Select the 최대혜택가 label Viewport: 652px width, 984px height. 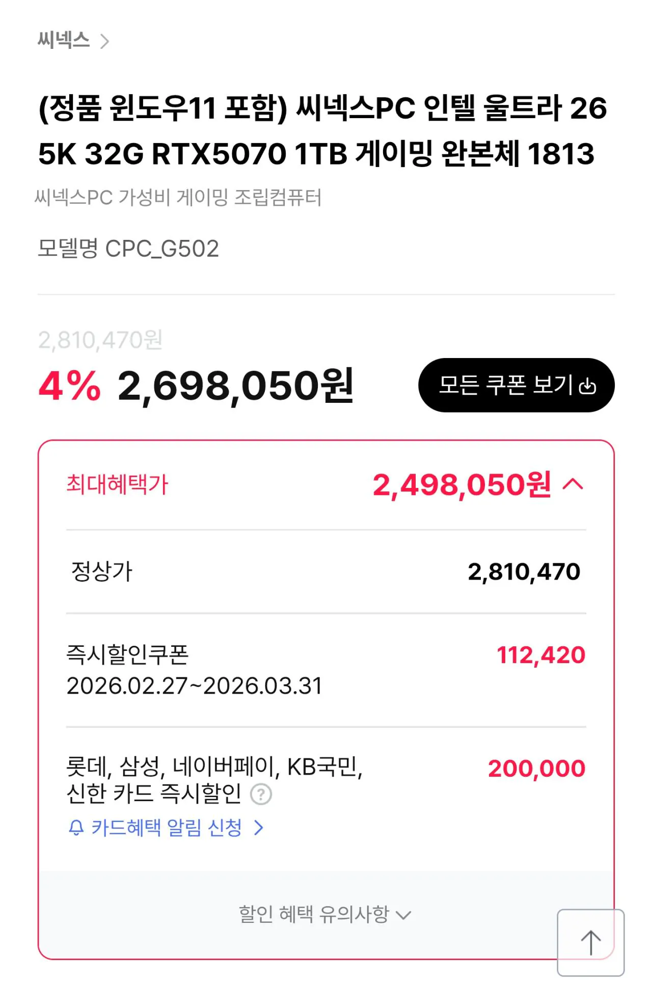[x=117, y=484]
